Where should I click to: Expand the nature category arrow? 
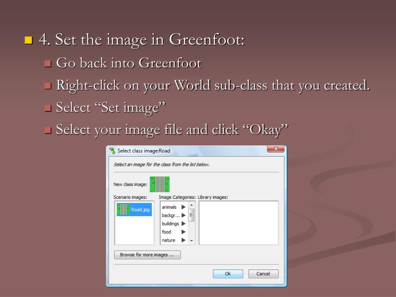coord(183,240)
